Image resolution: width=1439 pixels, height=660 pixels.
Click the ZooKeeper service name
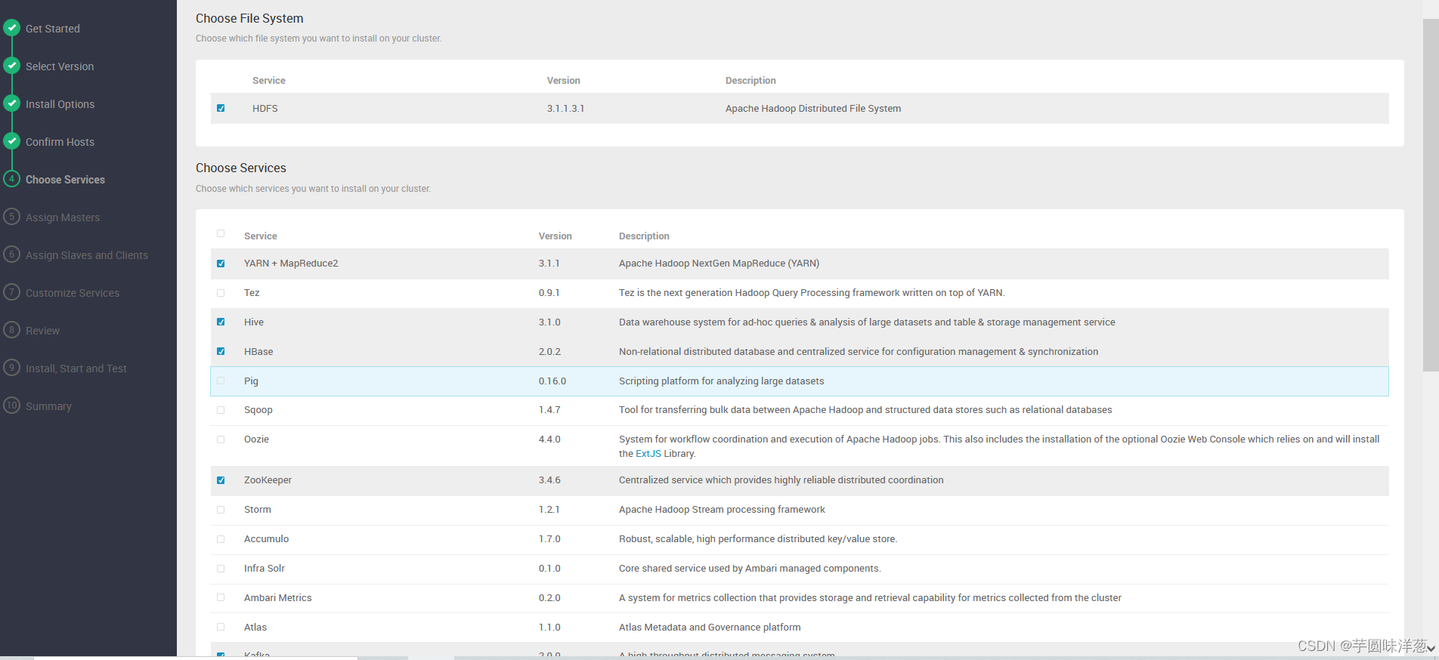coord(268,480)
